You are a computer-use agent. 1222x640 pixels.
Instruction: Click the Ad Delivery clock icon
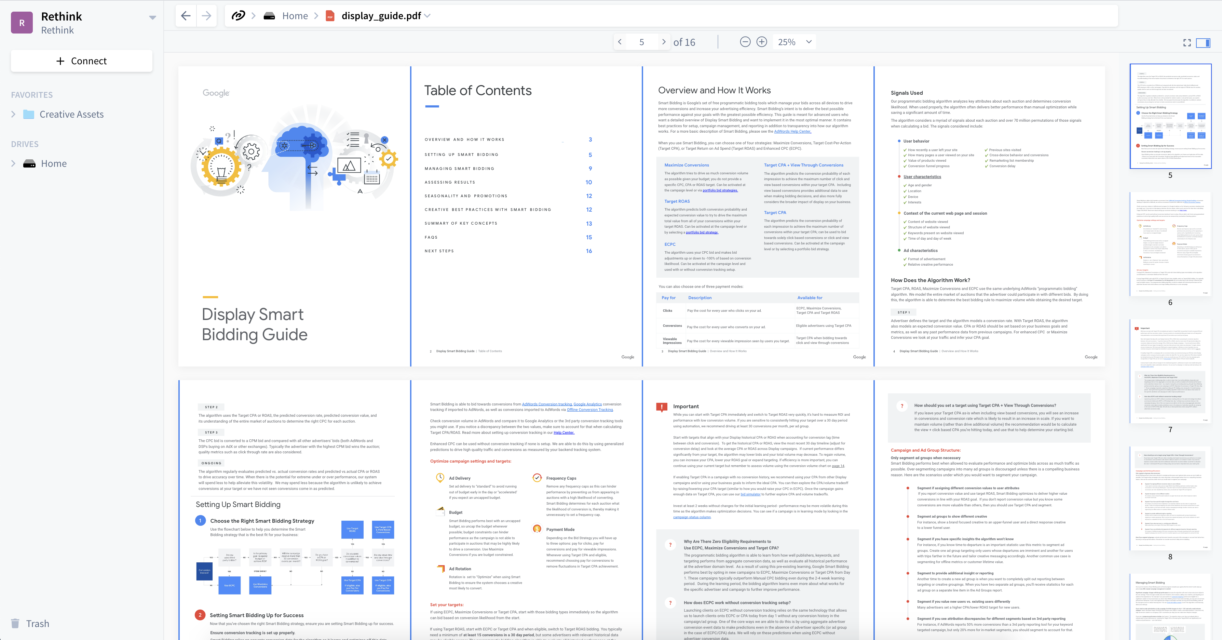click(440, 478)
